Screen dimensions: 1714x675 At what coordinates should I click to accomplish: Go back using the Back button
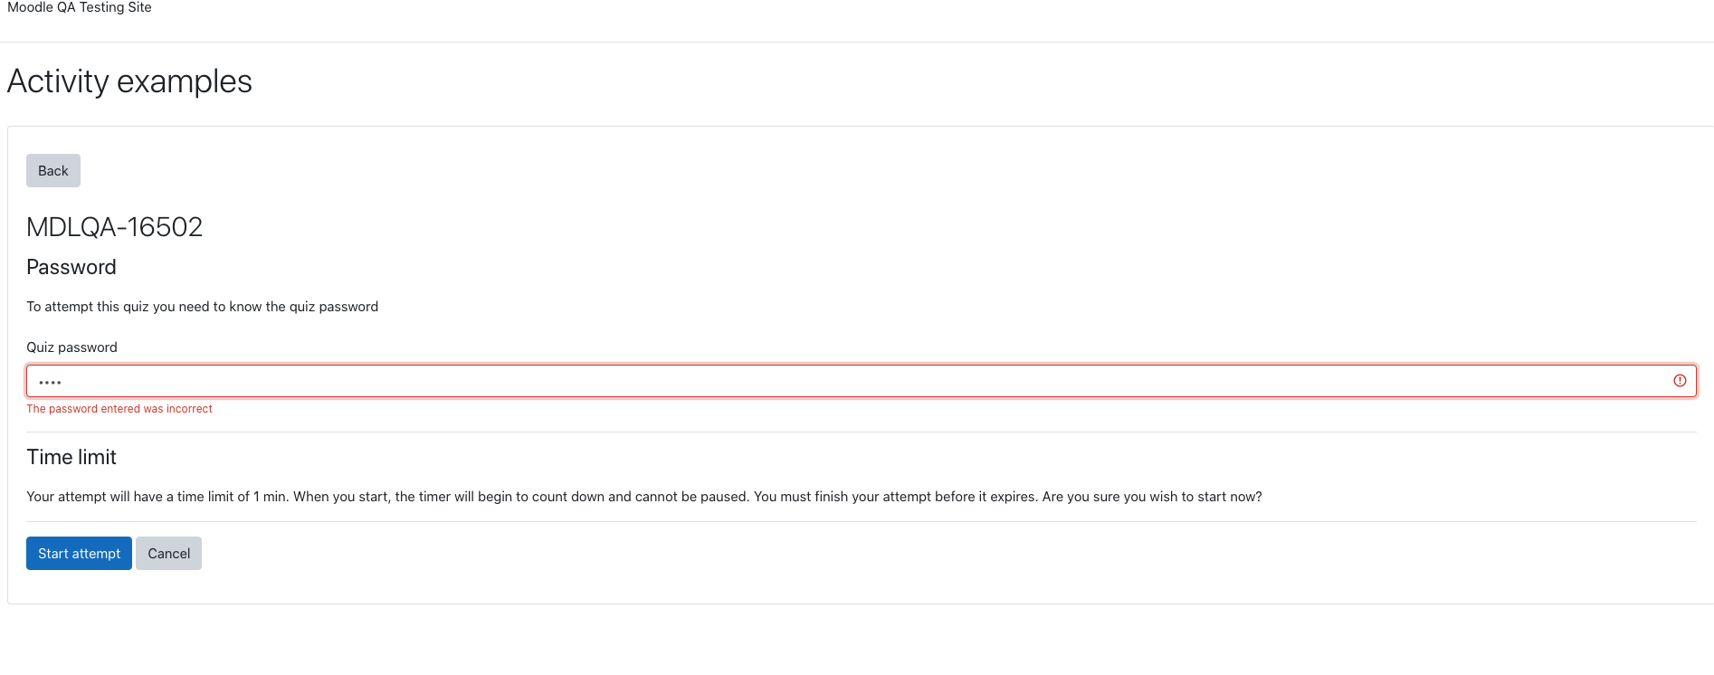(53, 171)
